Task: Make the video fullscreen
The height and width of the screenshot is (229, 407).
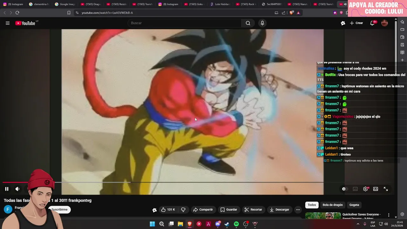Action: 386,189
